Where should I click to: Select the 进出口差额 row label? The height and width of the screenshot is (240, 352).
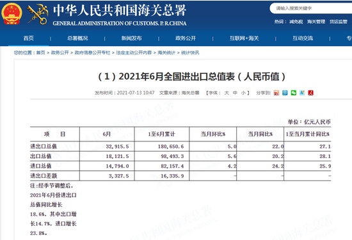point(44,176)
